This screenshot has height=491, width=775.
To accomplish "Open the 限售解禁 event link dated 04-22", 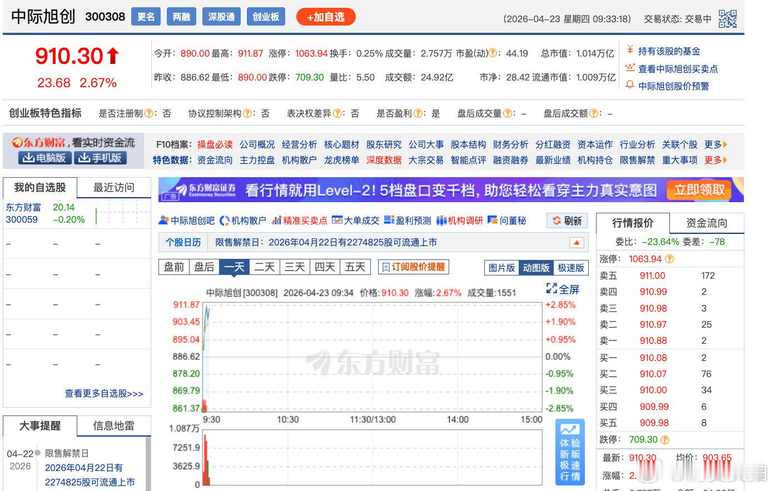I will 90,475.
